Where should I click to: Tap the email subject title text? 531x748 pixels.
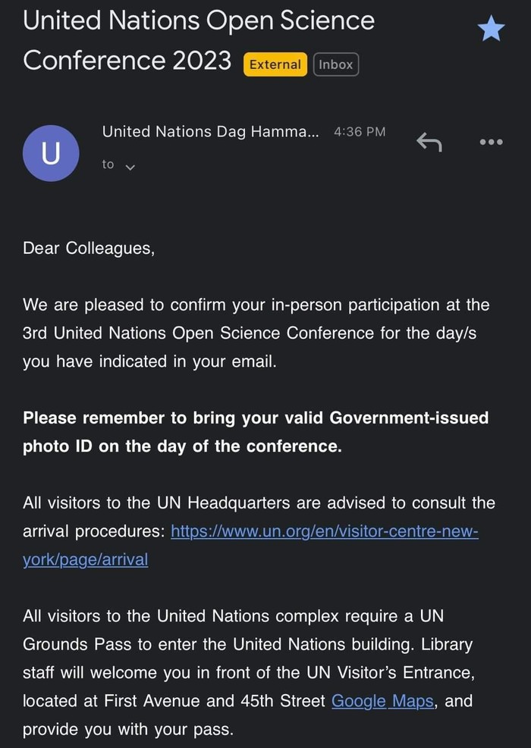click(199, 21)
